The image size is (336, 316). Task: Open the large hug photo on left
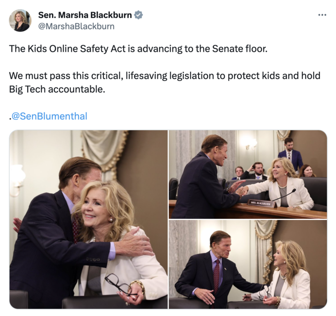click(x=88, y=219)
